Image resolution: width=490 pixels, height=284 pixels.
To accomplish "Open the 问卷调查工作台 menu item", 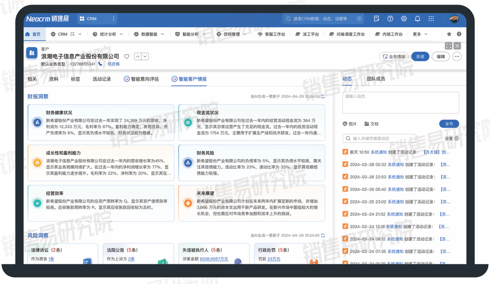I will (346, 34).
